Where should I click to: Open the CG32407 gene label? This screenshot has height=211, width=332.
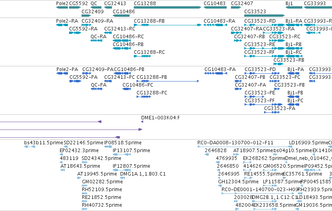pyautogui.click(x=242, y=4)
